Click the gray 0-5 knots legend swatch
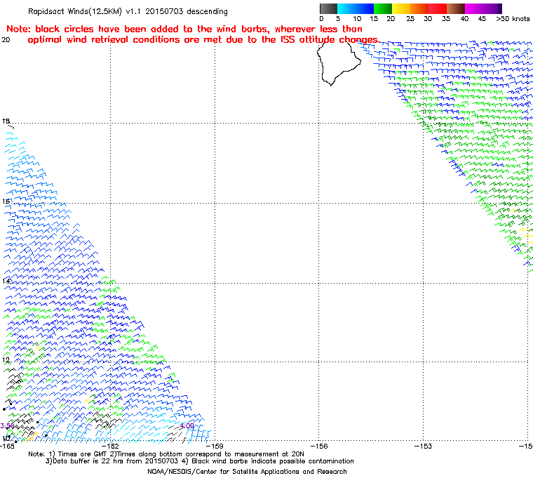The image size is (533, 483). [328, 8]
